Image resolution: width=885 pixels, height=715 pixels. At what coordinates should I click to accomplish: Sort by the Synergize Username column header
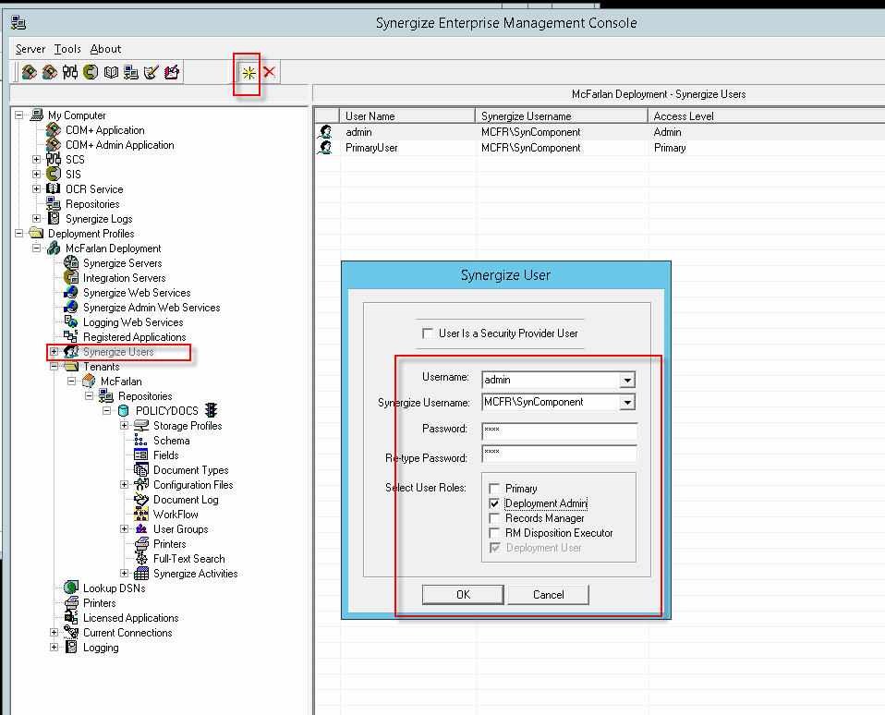click(562, 115)
